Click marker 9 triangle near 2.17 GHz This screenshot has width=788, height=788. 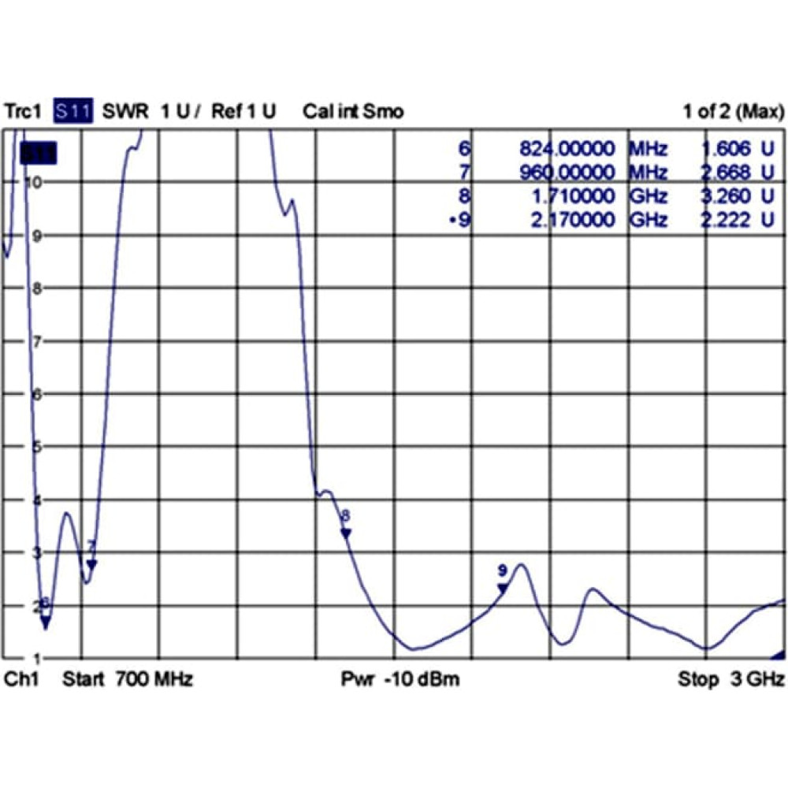click(502, 589)
